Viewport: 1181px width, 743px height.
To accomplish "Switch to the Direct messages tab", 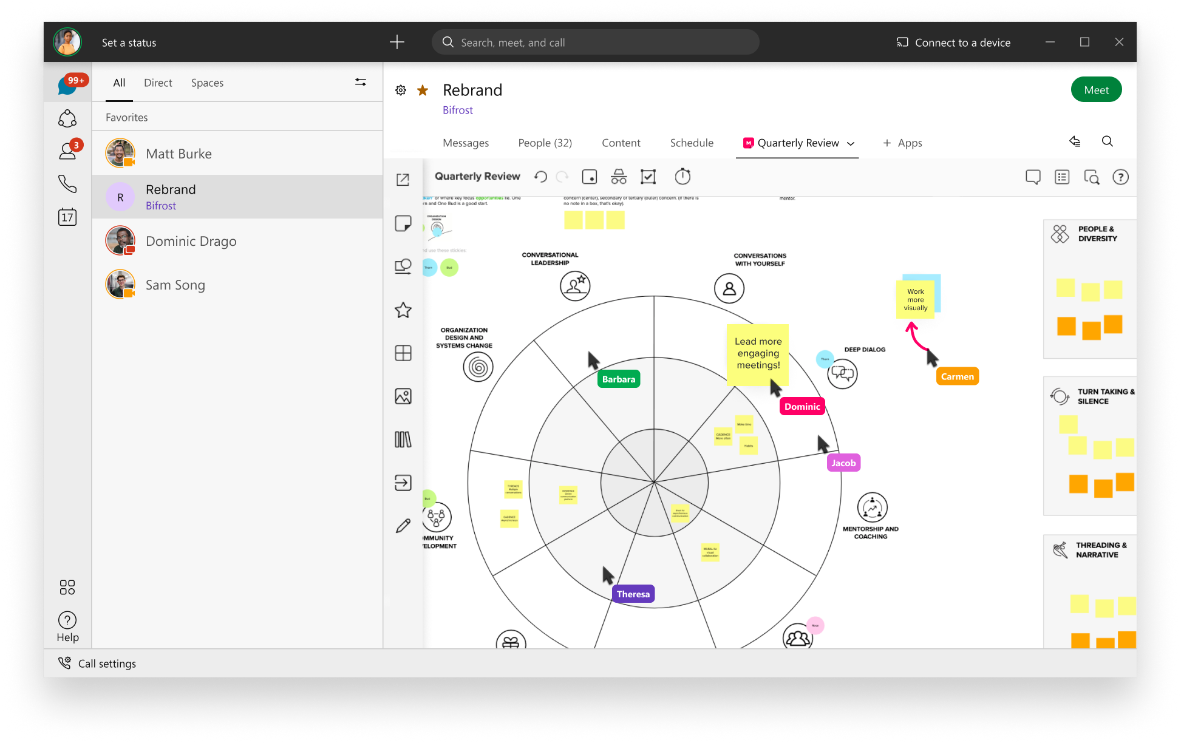I will coord(157,83).
